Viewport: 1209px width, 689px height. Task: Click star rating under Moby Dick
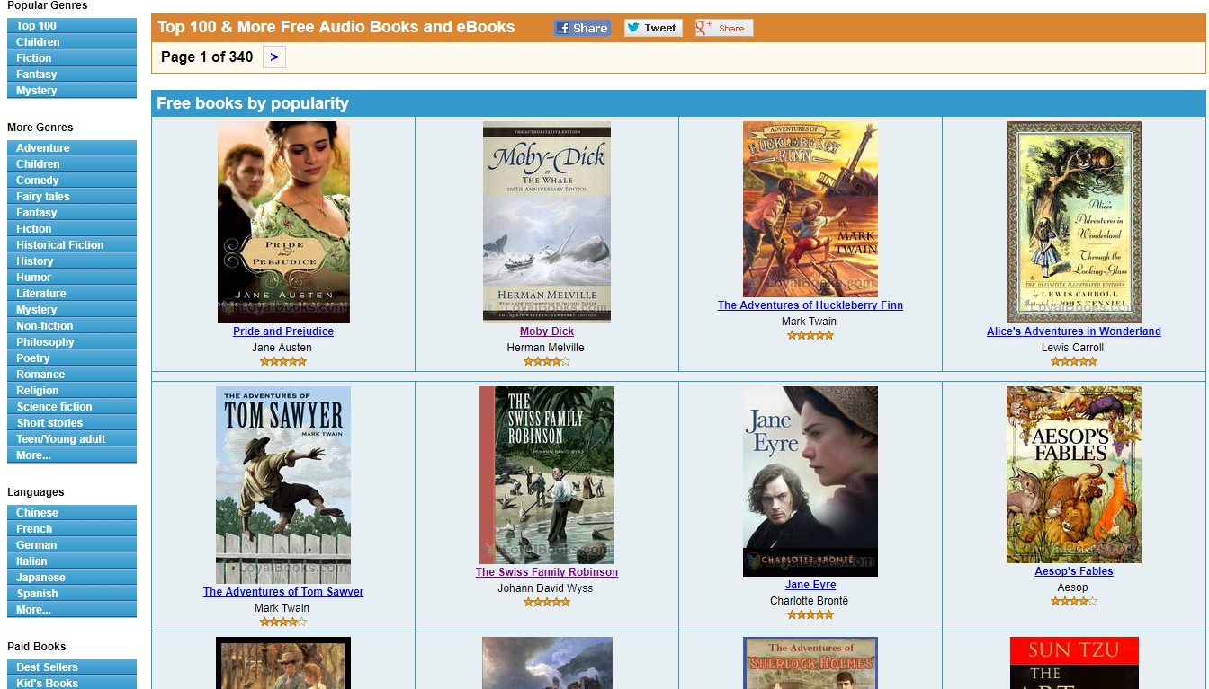[547, 361]
